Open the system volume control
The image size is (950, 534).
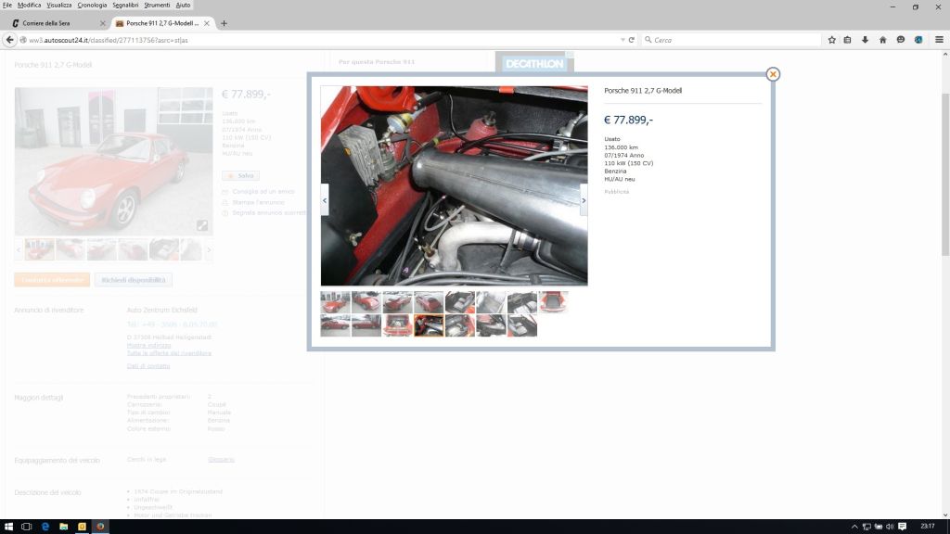pyautogui.click(x=890, y=527)
